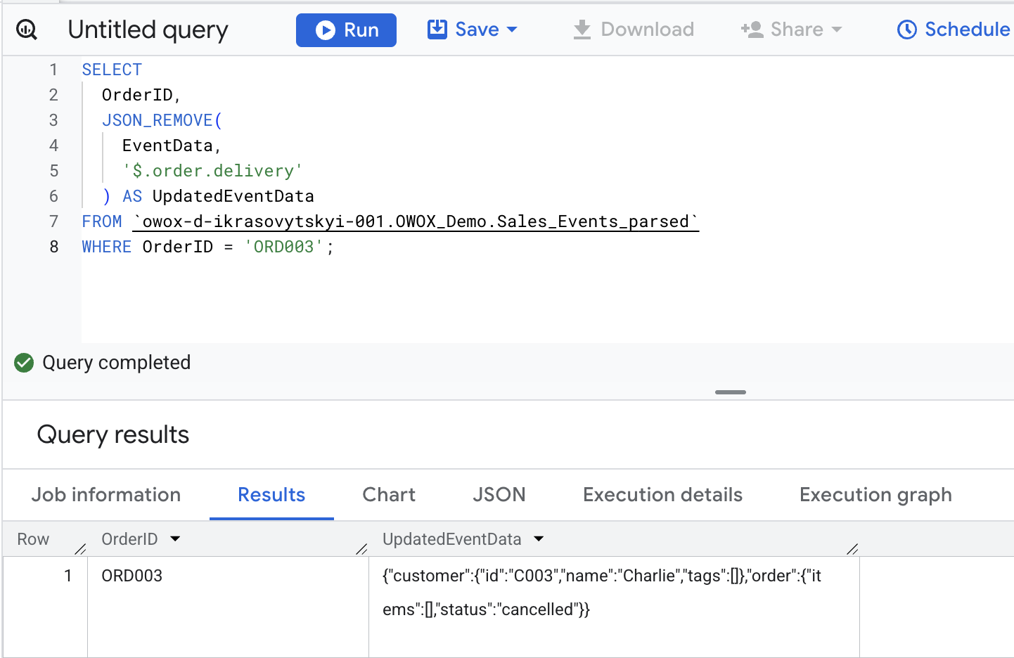Open the Chart tab

[389, 495]
